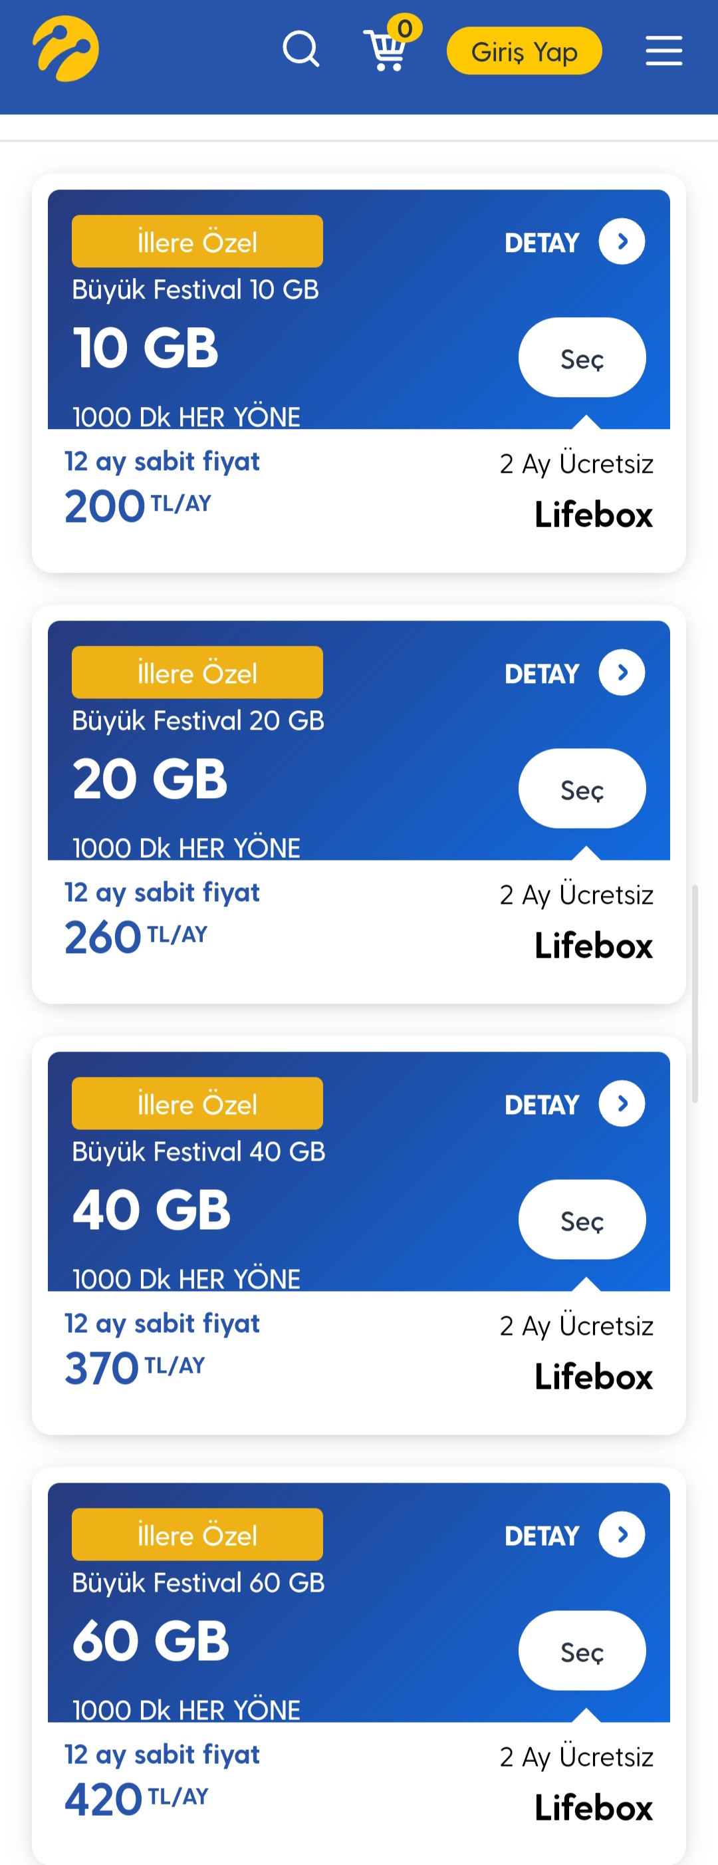Screen dimensions: 718x1865
Task: Click the İllere Özel badge on 40 GB card
Action: coord(197,1103)
